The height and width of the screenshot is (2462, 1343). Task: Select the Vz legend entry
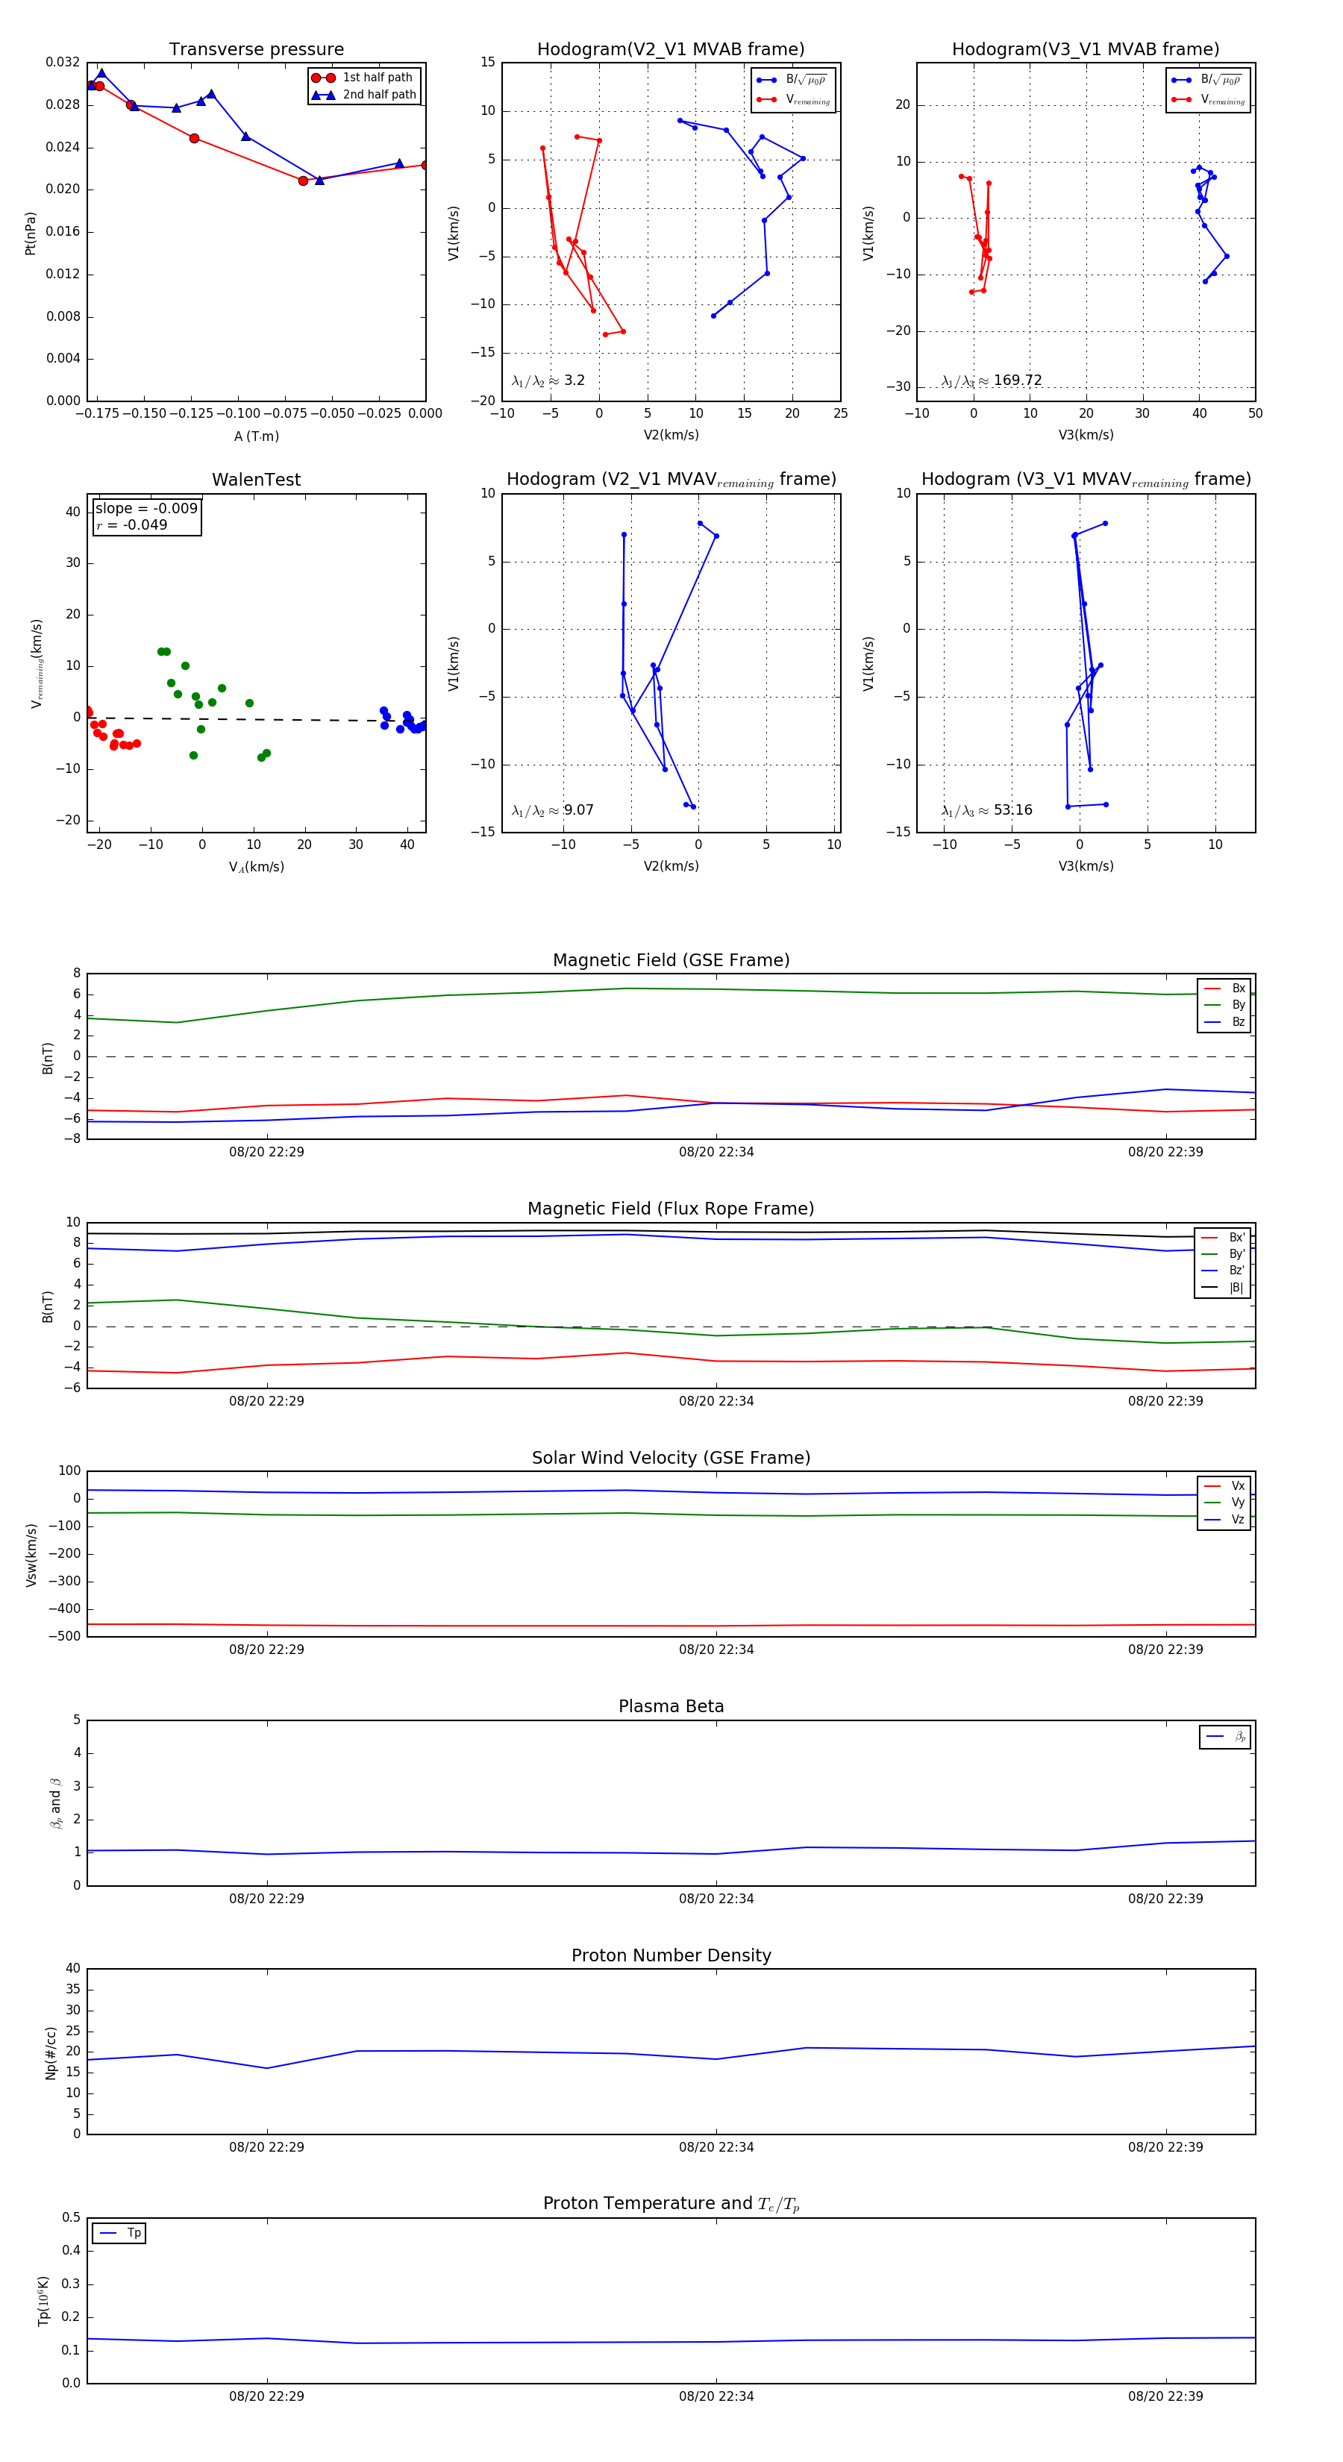click(1224, 1520)
